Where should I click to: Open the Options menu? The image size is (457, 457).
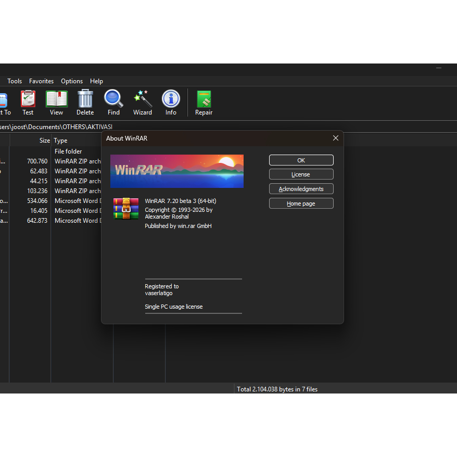tap(72, 81)
